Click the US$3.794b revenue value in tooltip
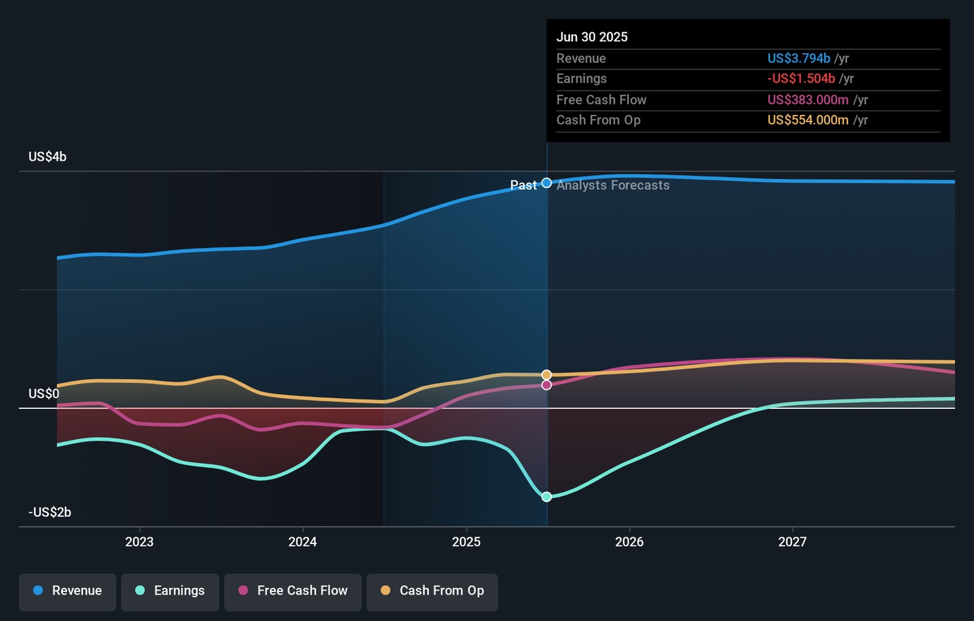The width and height of the screenshot is (974, 621). 798,59
